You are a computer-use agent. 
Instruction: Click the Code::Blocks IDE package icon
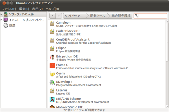click(x=52, y=32)
